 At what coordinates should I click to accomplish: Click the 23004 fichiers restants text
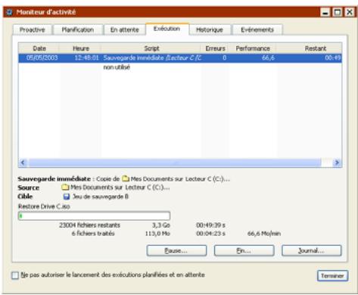point(89,225)
